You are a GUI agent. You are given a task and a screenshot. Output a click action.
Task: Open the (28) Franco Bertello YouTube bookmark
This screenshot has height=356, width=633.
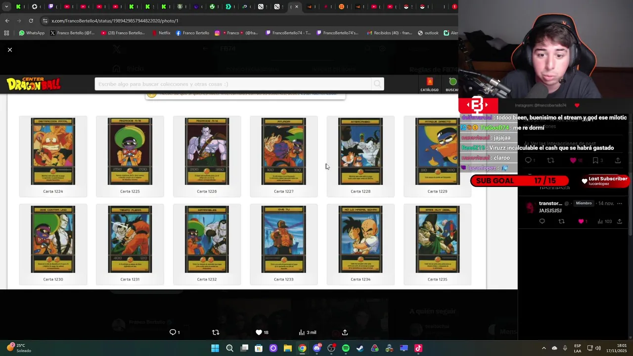[x=123, y=33]
